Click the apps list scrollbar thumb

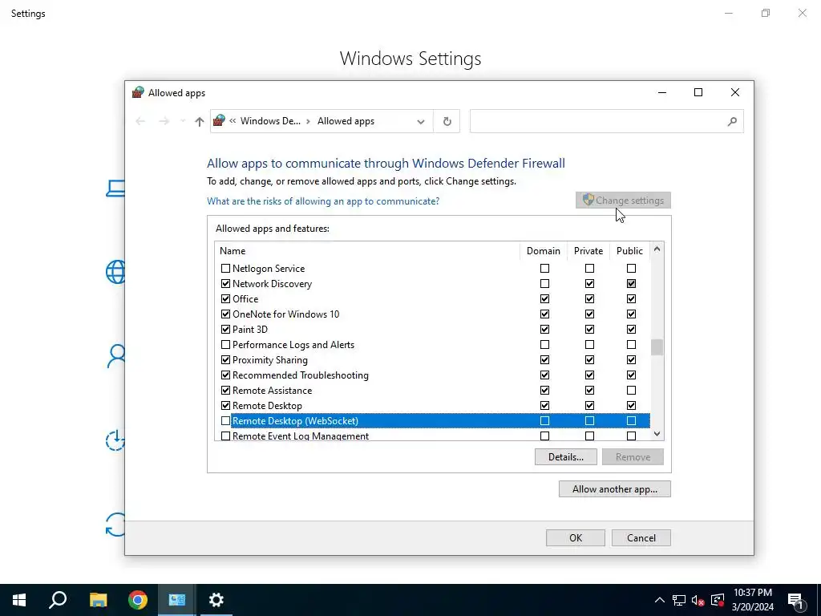pos(657,347)
